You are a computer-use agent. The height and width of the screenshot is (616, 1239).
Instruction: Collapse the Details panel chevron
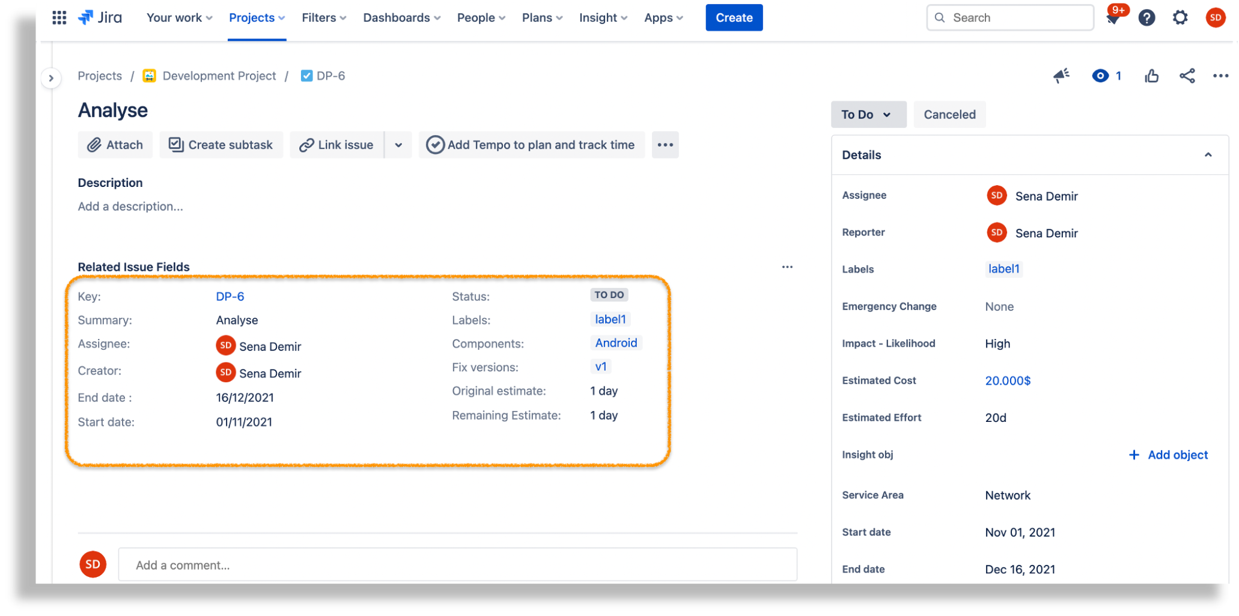(x=1208, y=154)
